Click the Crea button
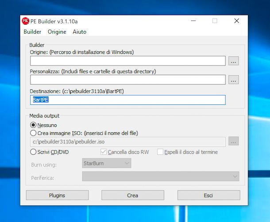 click(133, 195)
